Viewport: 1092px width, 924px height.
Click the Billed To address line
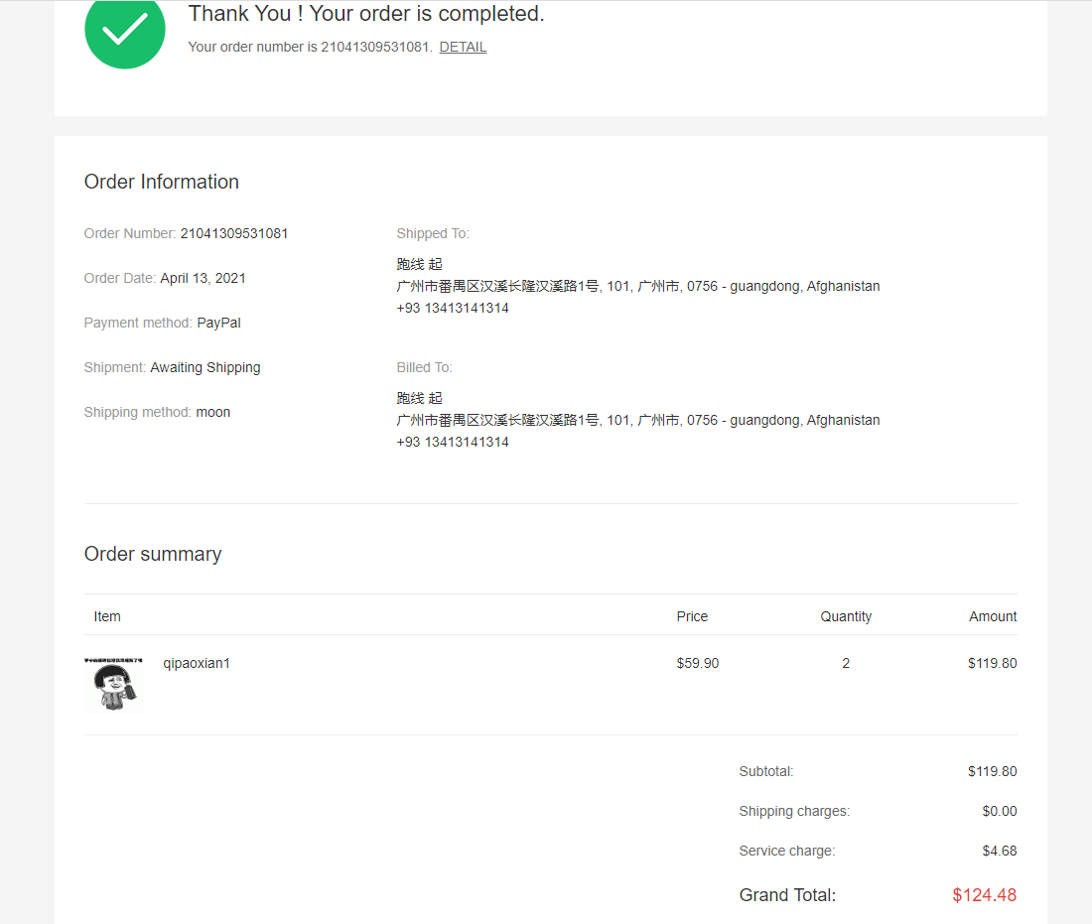tap(637, 420)
